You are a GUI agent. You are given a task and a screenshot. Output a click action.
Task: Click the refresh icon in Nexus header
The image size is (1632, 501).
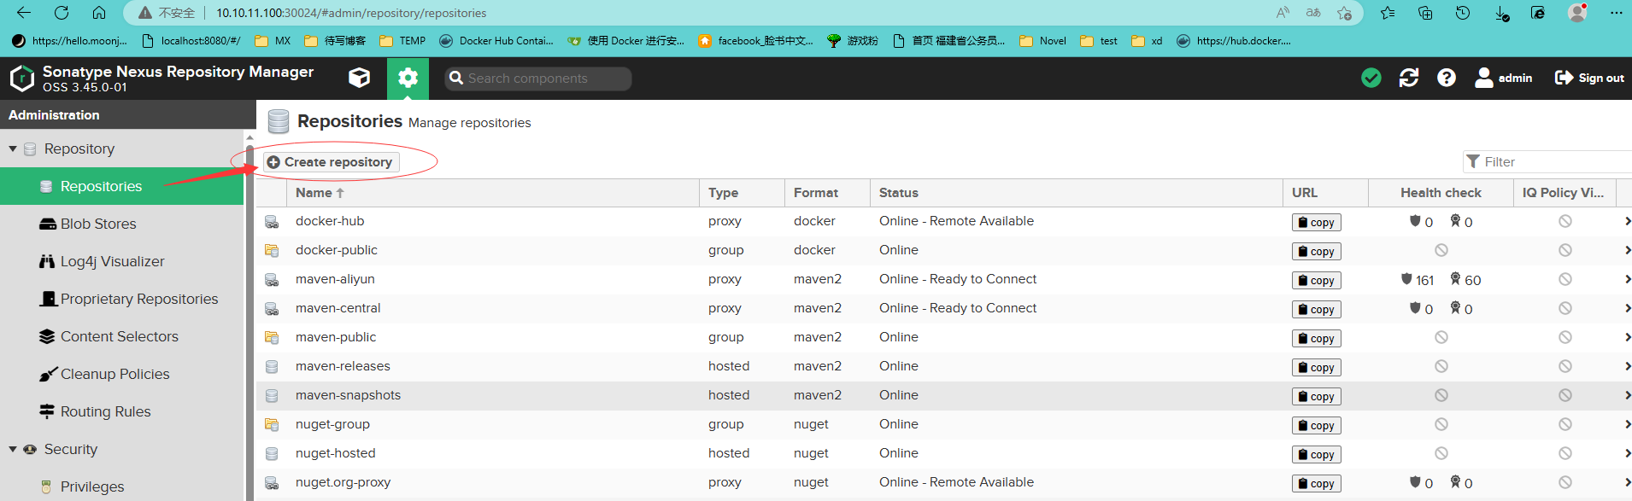[x=1409, y=78]
